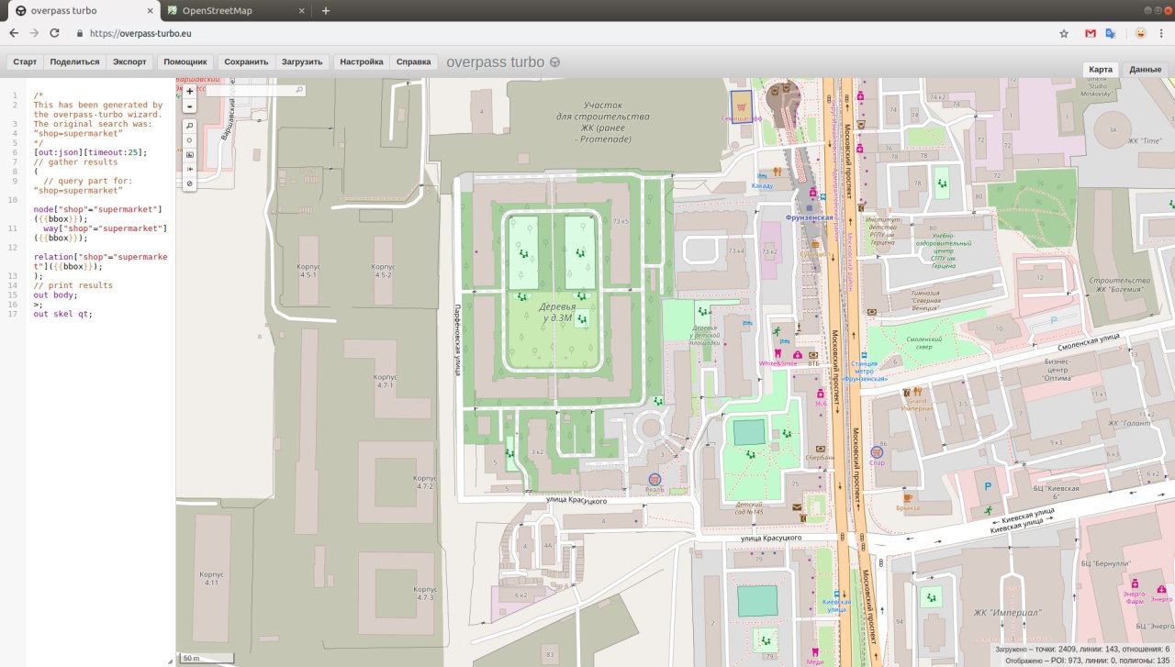
Task: Open the Chrome three-dot menu
Action: [x=1163, y=33]
